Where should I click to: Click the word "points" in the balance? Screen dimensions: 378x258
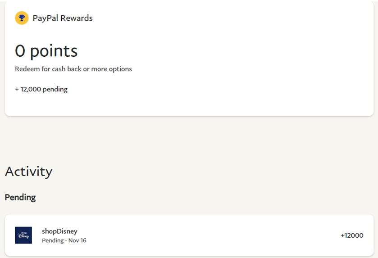pyautogui.click(x=54, y=51)
